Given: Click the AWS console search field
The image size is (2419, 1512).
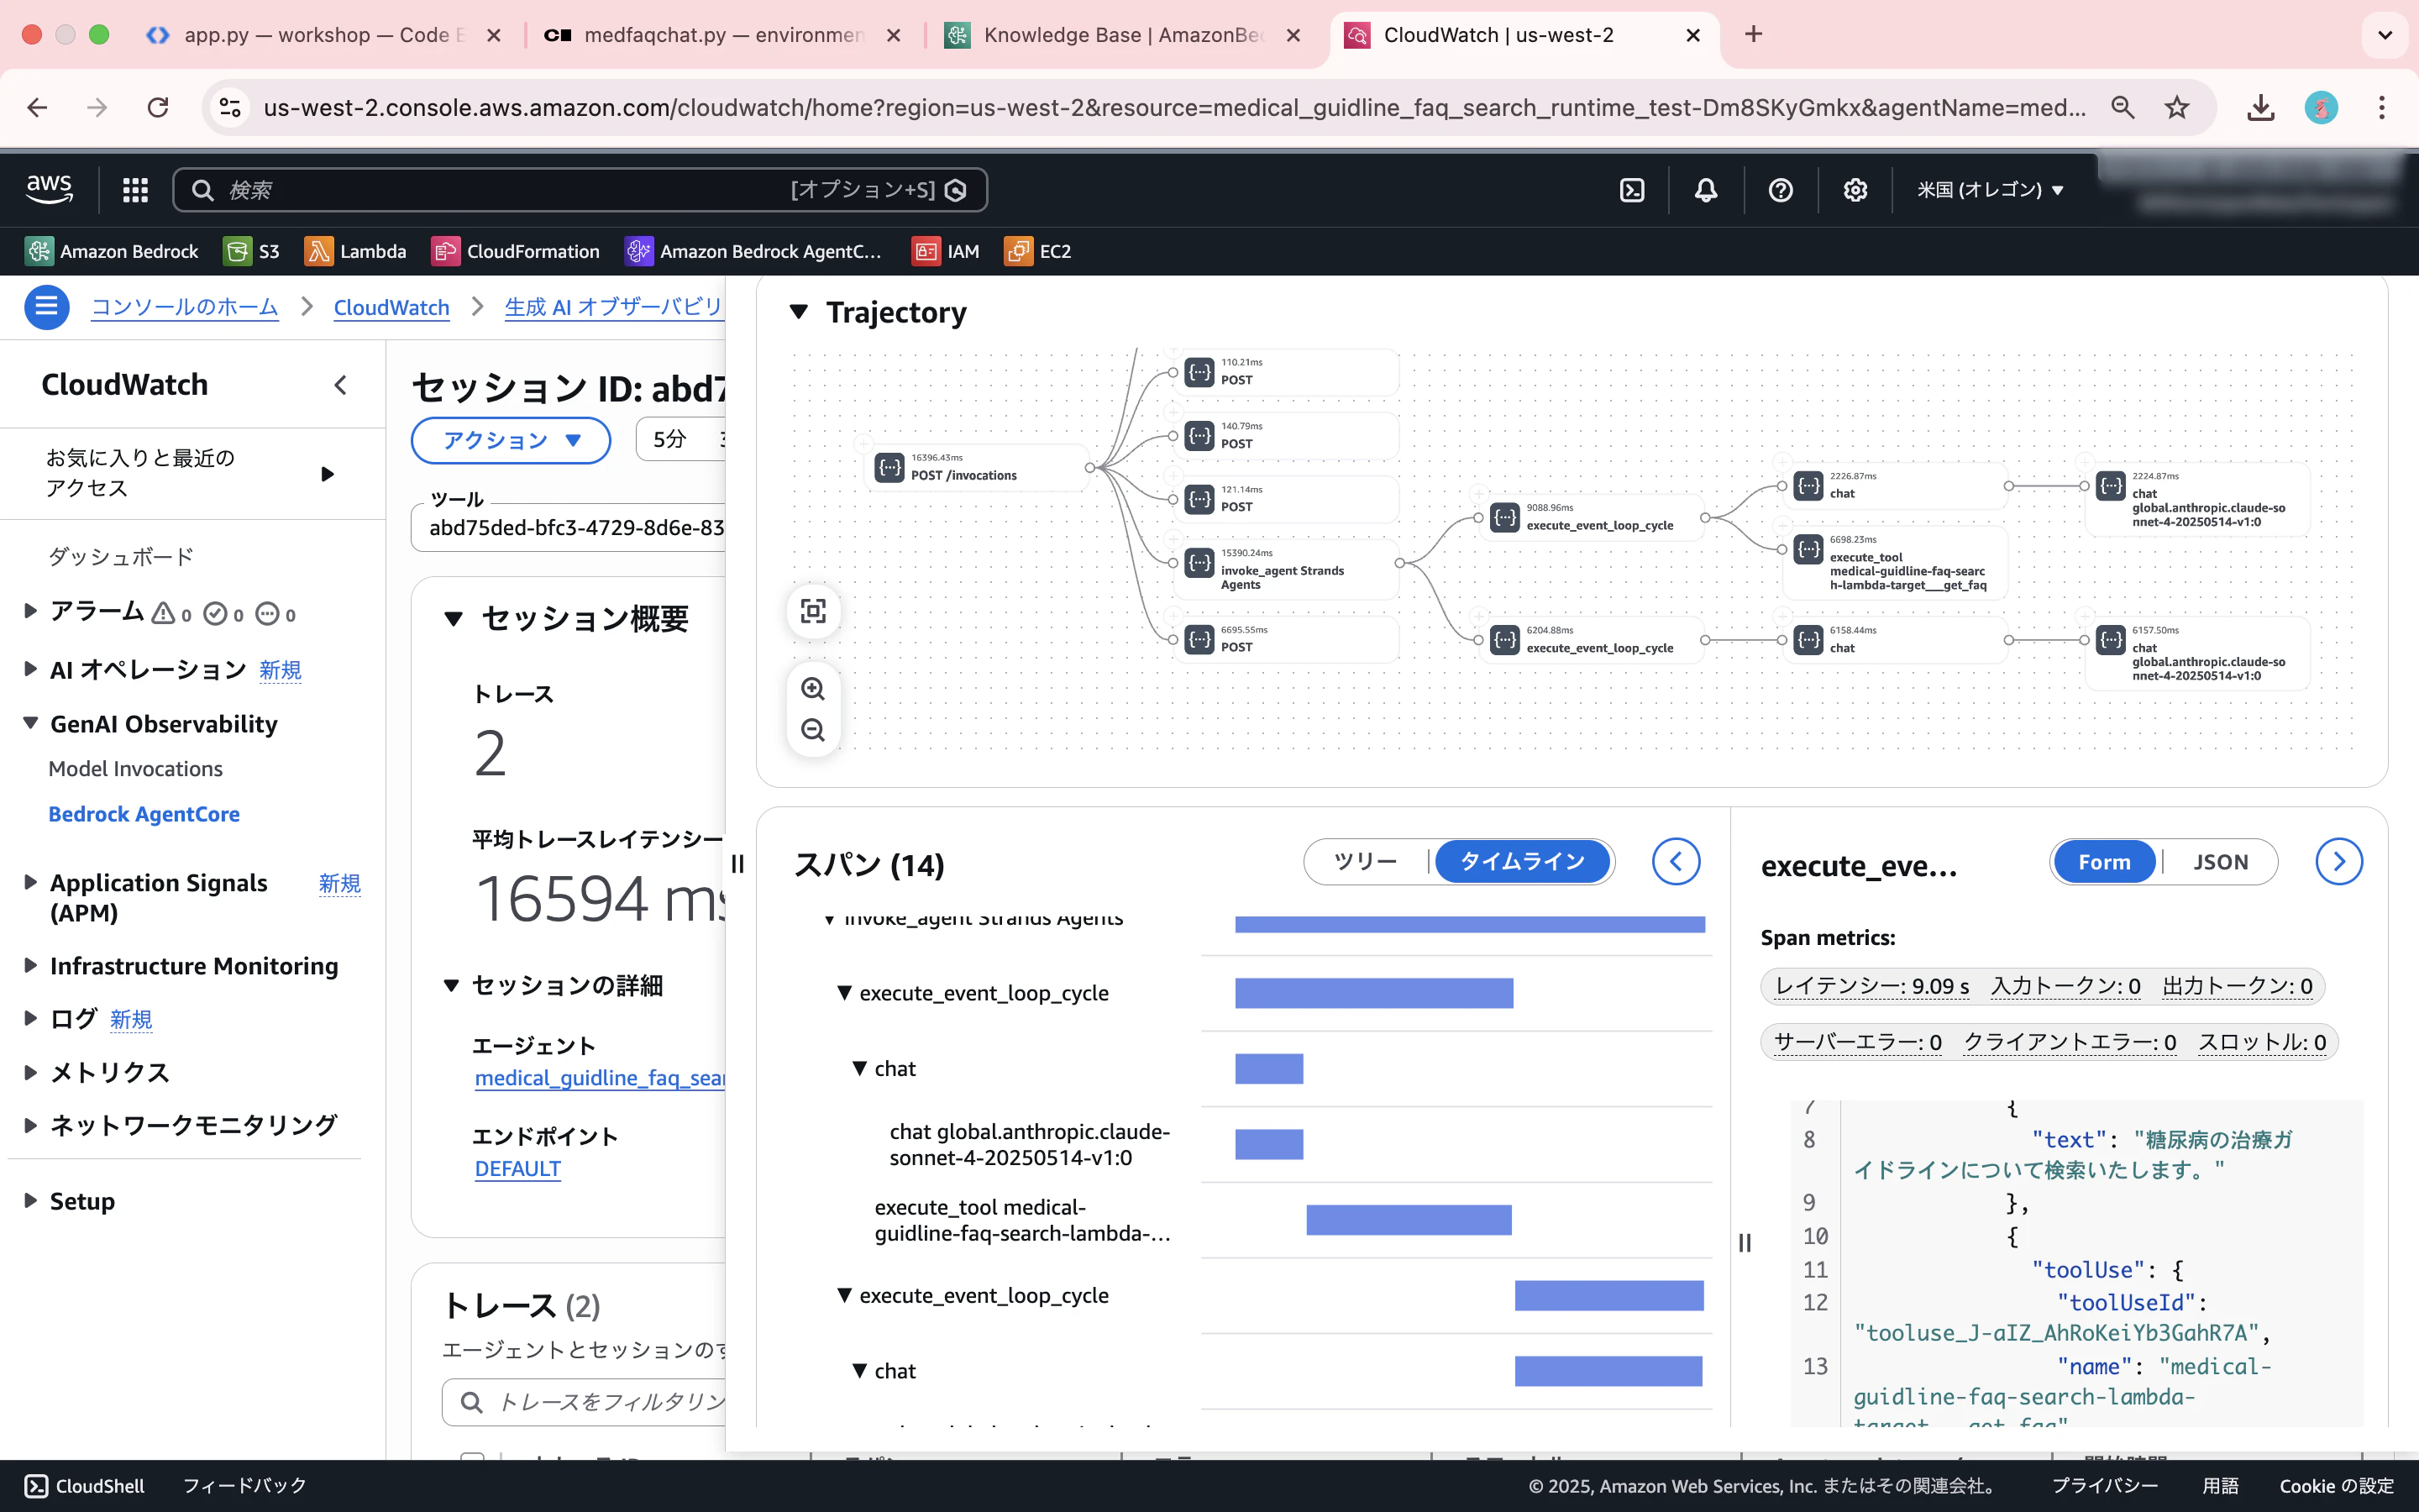Looking at the screenshot, I should pos(580,190).
